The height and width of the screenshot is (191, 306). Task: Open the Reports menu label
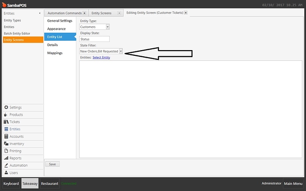(x=16, y=158)
